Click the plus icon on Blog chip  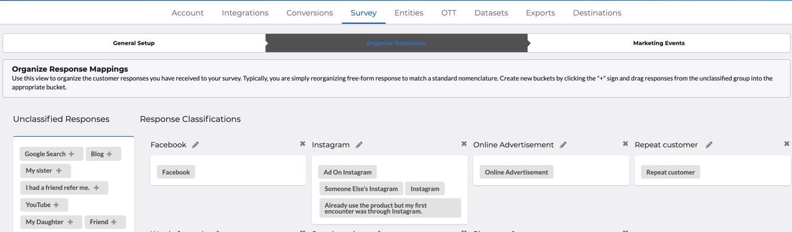tap(109, 154)
